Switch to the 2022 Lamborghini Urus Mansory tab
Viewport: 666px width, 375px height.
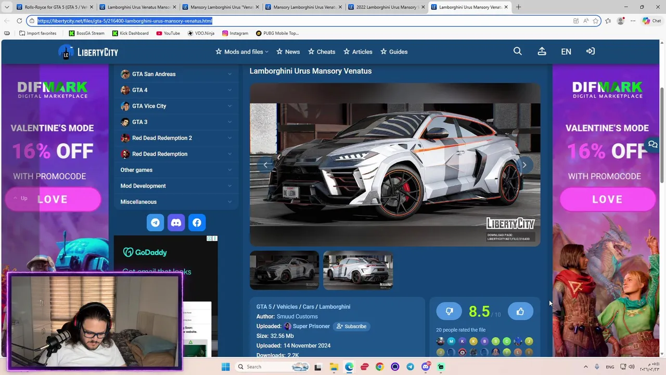pyautogui.click(x=386, y=7)
